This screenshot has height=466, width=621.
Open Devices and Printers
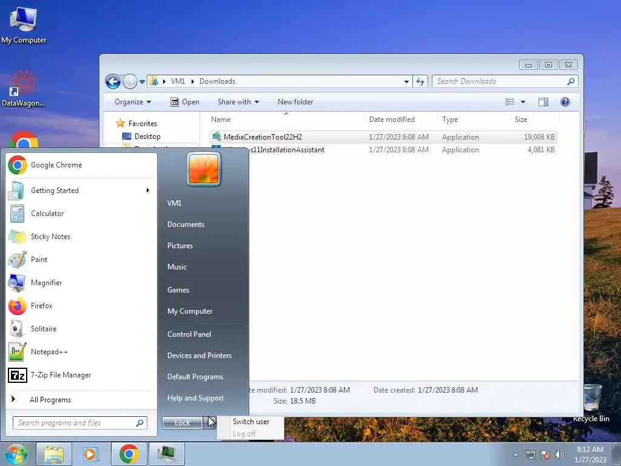click(x=199, y=356)
